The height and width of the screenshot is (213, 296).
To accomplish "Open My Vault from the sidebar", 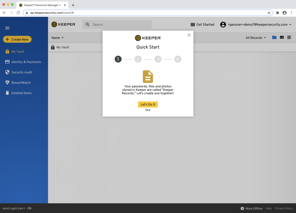I will pyautogui.click(x=17, y=51).
